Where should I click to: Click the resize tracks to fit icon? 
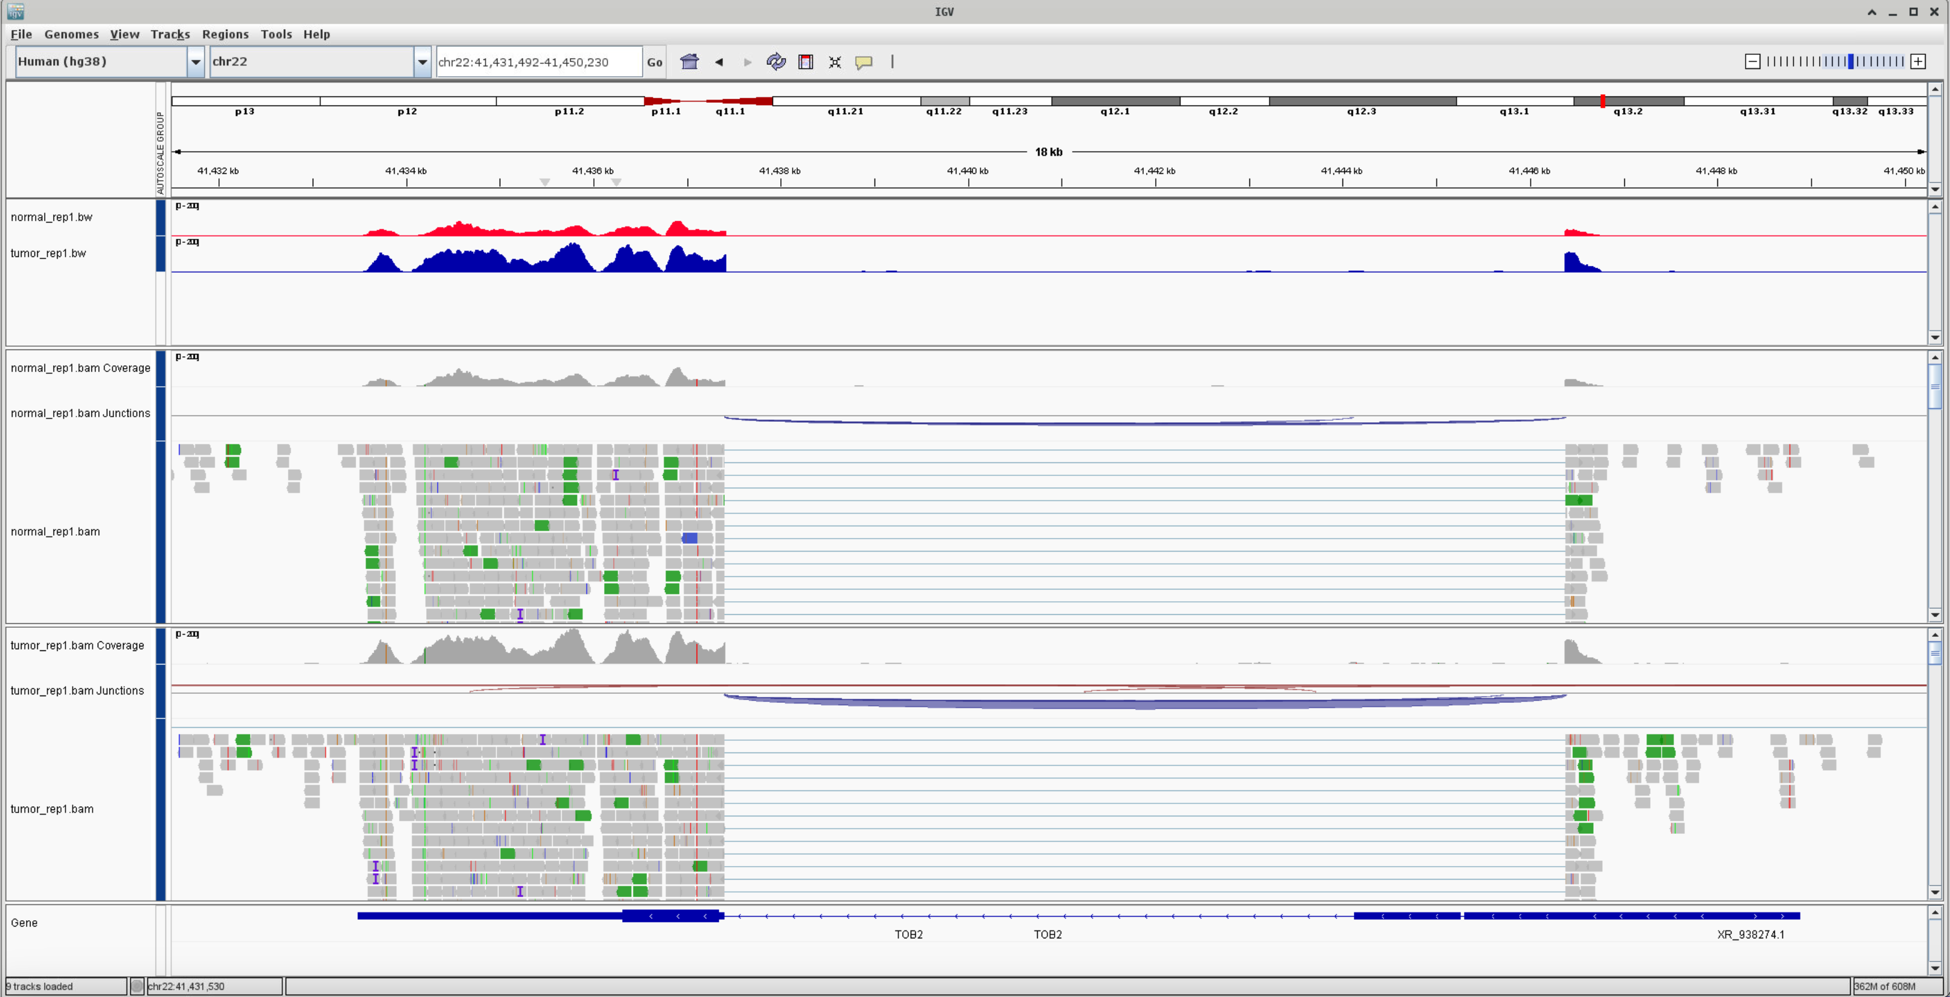pyautogui.click(x=835, y=62)
